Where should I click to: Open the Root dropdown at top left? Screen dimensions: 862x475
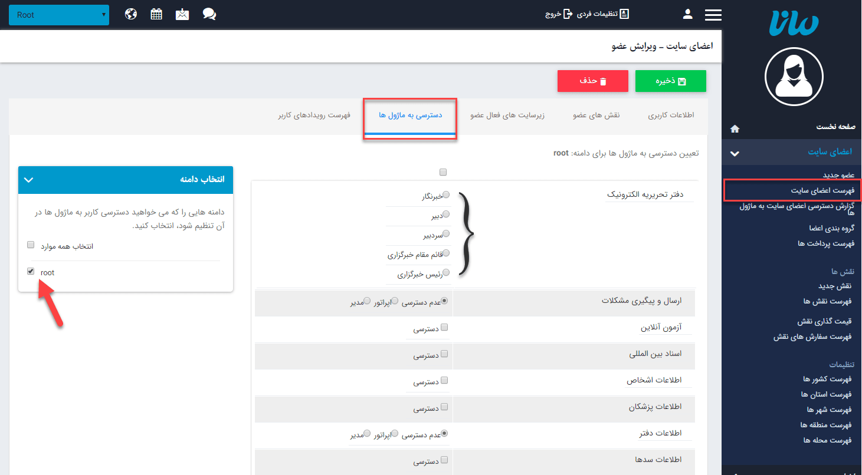[58, 15]
